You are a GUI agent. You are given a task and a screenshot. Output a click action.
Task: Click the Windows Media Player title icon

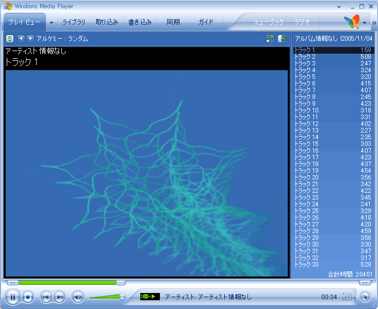coord(8,6)
